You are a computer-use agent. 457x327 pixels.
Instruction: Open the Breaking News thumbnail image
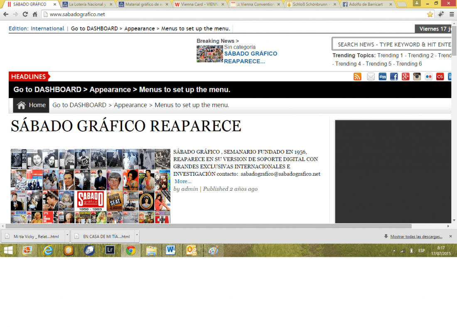[210, 54]
